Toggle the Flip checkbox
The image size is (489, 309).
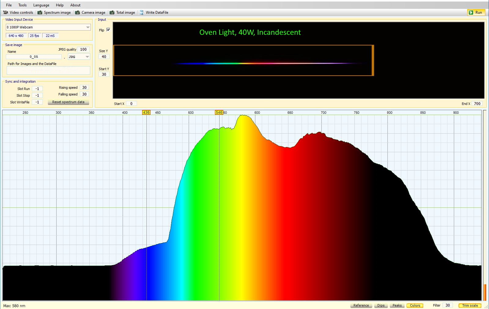[x=108, y=30]
